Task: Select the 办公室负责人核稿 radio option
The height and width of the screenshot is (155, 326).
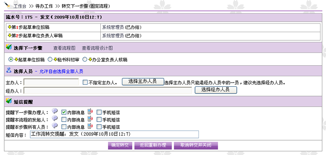Action: pyautogui.click(x=85, y=60)
